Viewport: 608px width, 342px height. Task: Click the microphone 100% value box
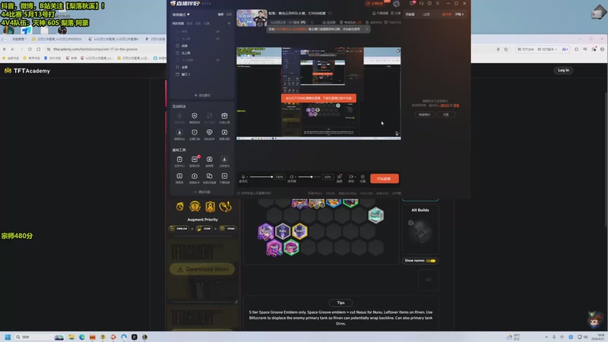click(x=279, y=177)
